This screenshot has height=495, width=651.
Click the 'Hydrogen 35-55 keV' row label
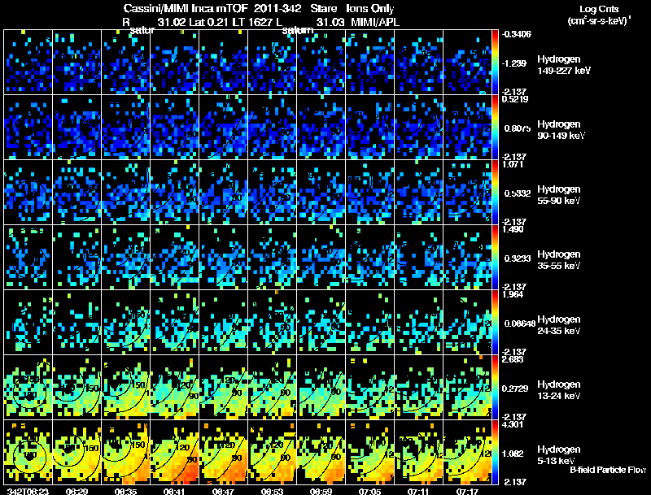pyautogui.click(x=559, y=260)
